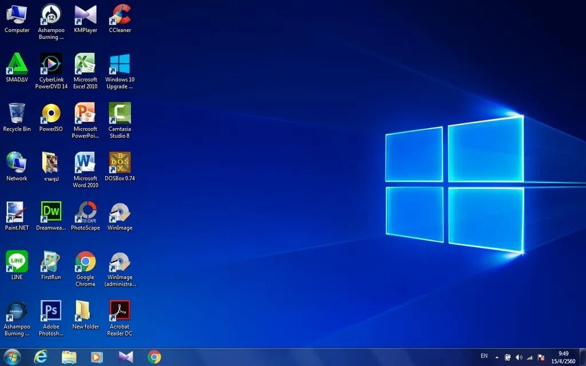This screenshot has height=366, width=586.
Task: Click the Acrobat Reader DC shortcut
Action: coord(120,318)
